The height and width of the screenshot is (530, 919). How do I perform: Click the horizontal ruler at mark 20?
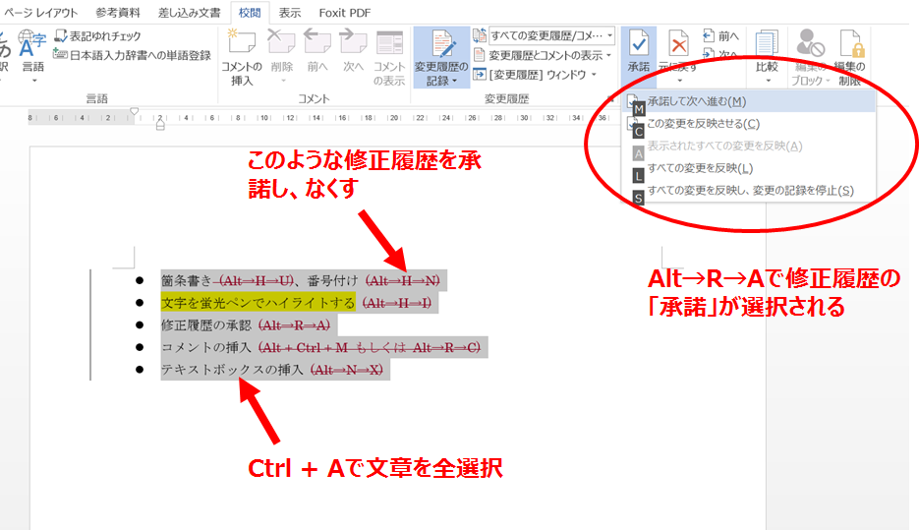(x=394, y=118)
